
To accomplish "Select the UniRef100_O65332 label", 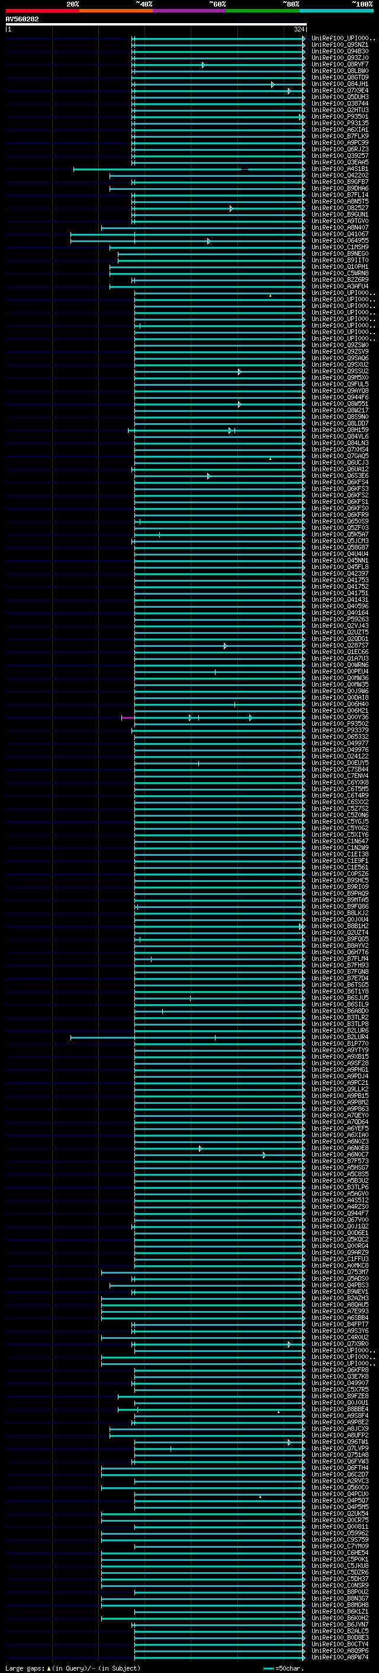I will 340,736.
